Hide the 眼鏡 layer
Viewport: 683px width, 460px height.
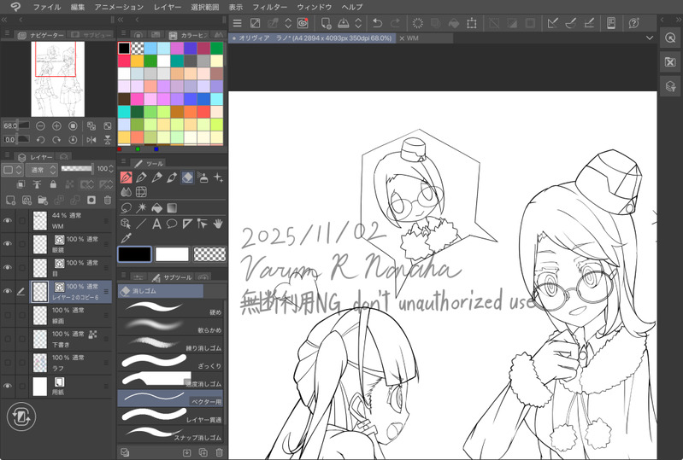pyautogui.click(x=8, y=244)
